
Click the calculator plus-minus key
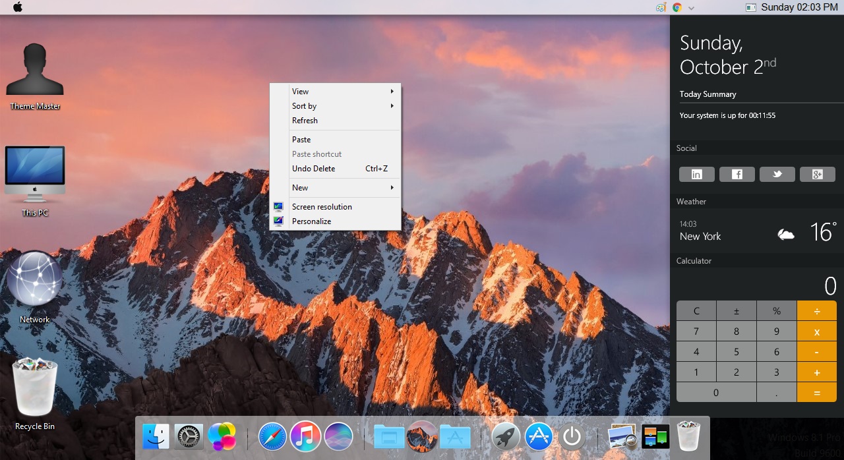click(x=737, y=311)
